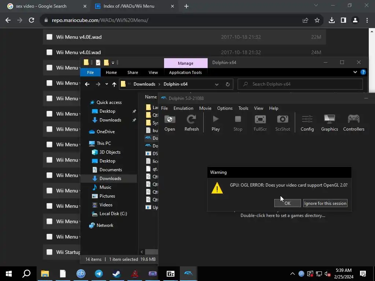Open Wii Menu v4.0E.wad link
This screenshot has height=281, width=375.
pos(79,37)
